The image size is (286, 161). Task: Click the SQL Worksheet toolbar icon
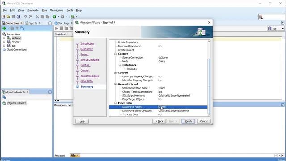73,17
